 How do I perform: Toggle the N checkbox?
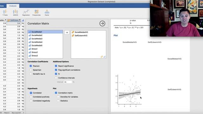[x=56, y=74]
